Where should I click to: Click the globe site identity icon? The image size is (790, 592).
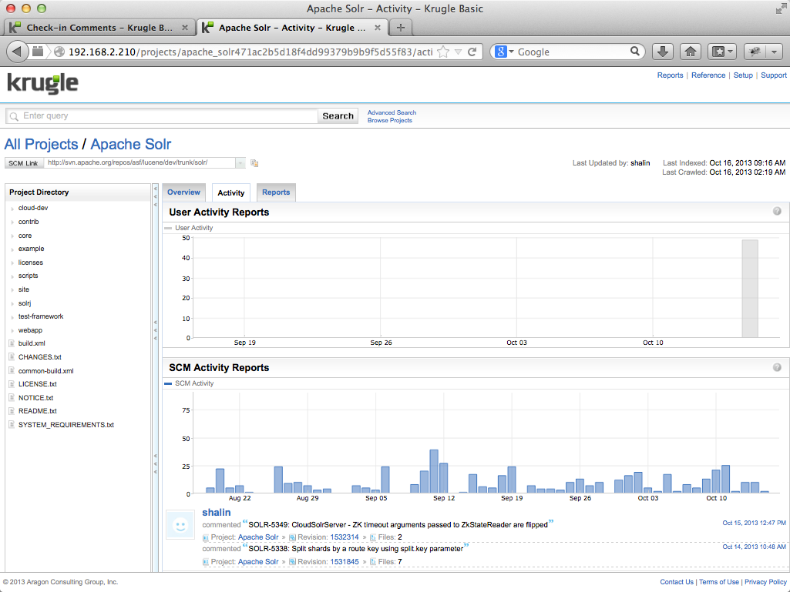59,52
